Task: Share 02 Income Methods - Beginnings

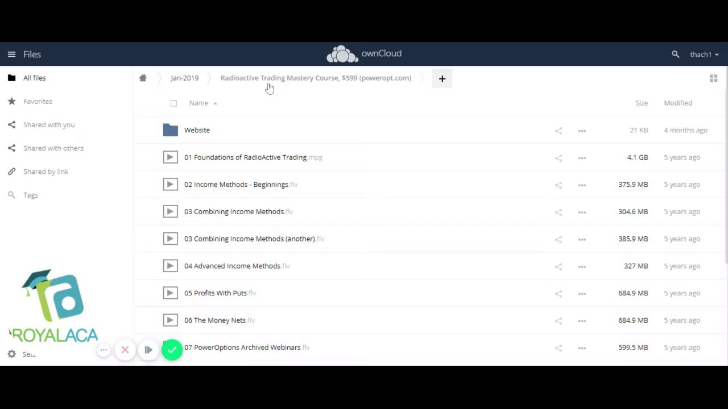Action: click(x=558, y=185)
